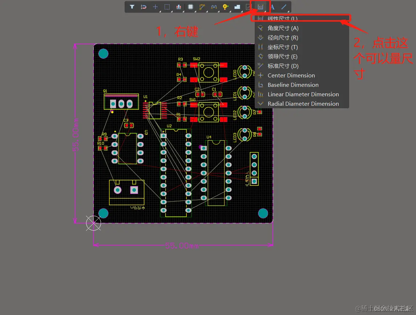Click the R1 resistor footprint
Image resolution: width=416 pixels, height=315 pixels.
(x=182, y=119)
